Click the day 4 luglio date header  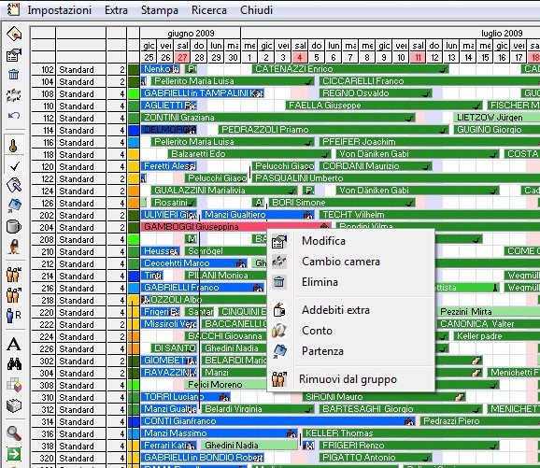tap(300, 58)
